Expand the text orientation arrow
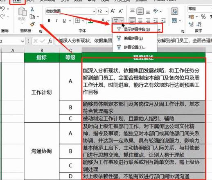 tap(161, 11)
